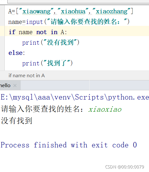Click the name=input line in editor
Screen dimensions: 149x172
point(69,22)
